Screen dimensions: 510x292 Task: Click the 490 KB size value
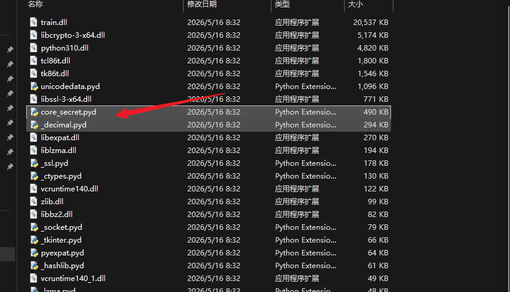tap(376, 112)
